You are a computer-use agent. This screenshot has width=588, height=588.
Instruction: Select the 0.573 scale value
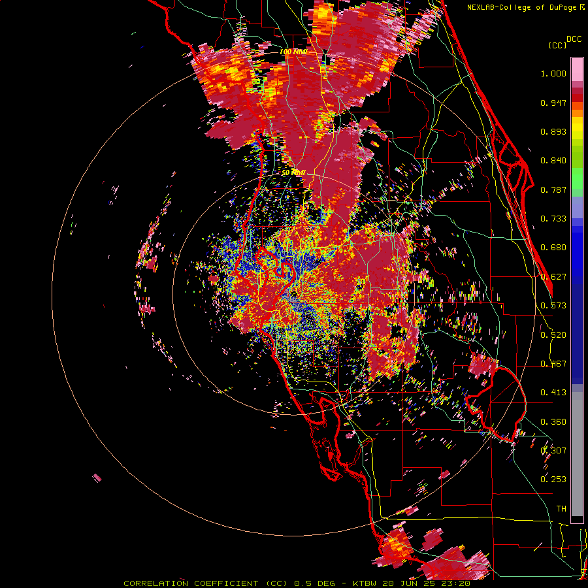coord(553,306)
